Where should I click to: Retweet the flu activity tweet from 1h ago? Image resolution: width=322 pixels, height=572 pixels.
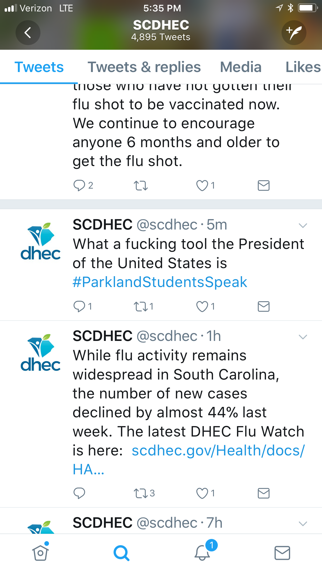(141, 493)
